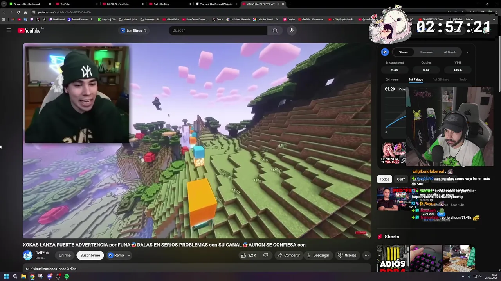
Task: Focus the Buscar search field
Action: [x=218, y=30]
